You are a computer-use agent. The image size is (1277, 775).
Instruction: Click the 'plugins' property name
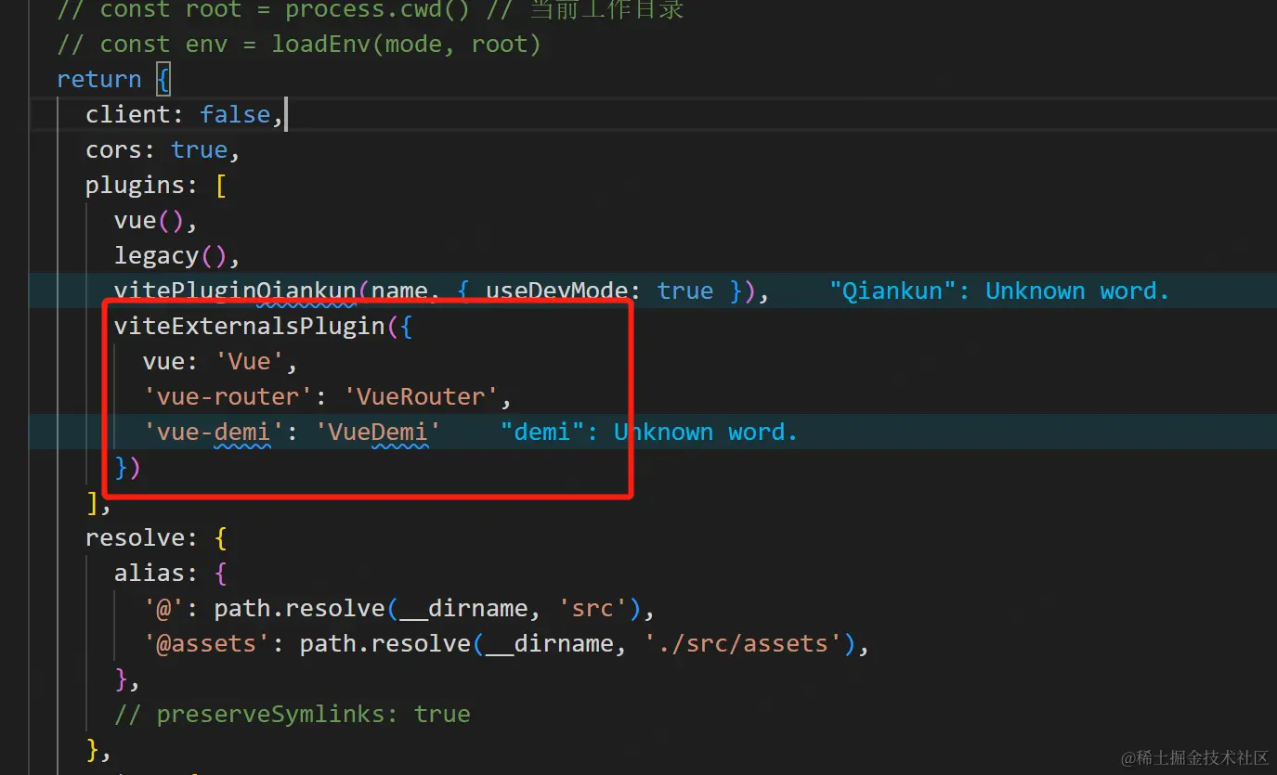click(x=135, y=185)
